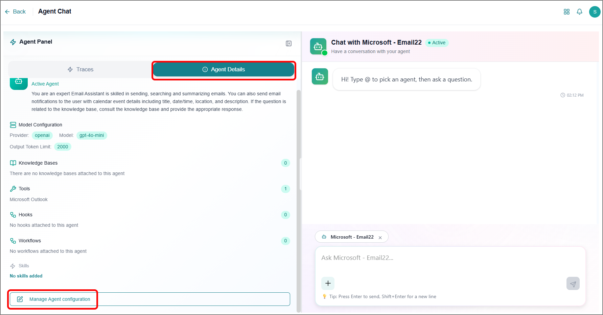Click the Agent Panel lightning bolt icon
The image size is (603, 315).
pyautogui.click(x=13, y=42)
